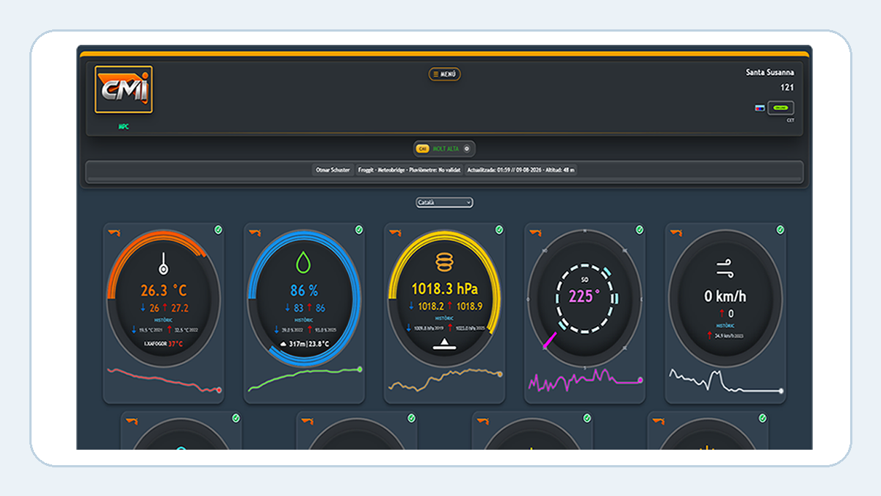Click the cloud icon beside 317m
Screen dimensions: 881x496
(283, 343)
